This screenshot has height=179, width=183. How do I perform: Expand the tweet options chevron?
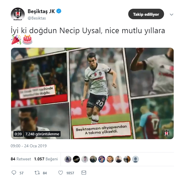pyautogui.click(x=171, y=15)
